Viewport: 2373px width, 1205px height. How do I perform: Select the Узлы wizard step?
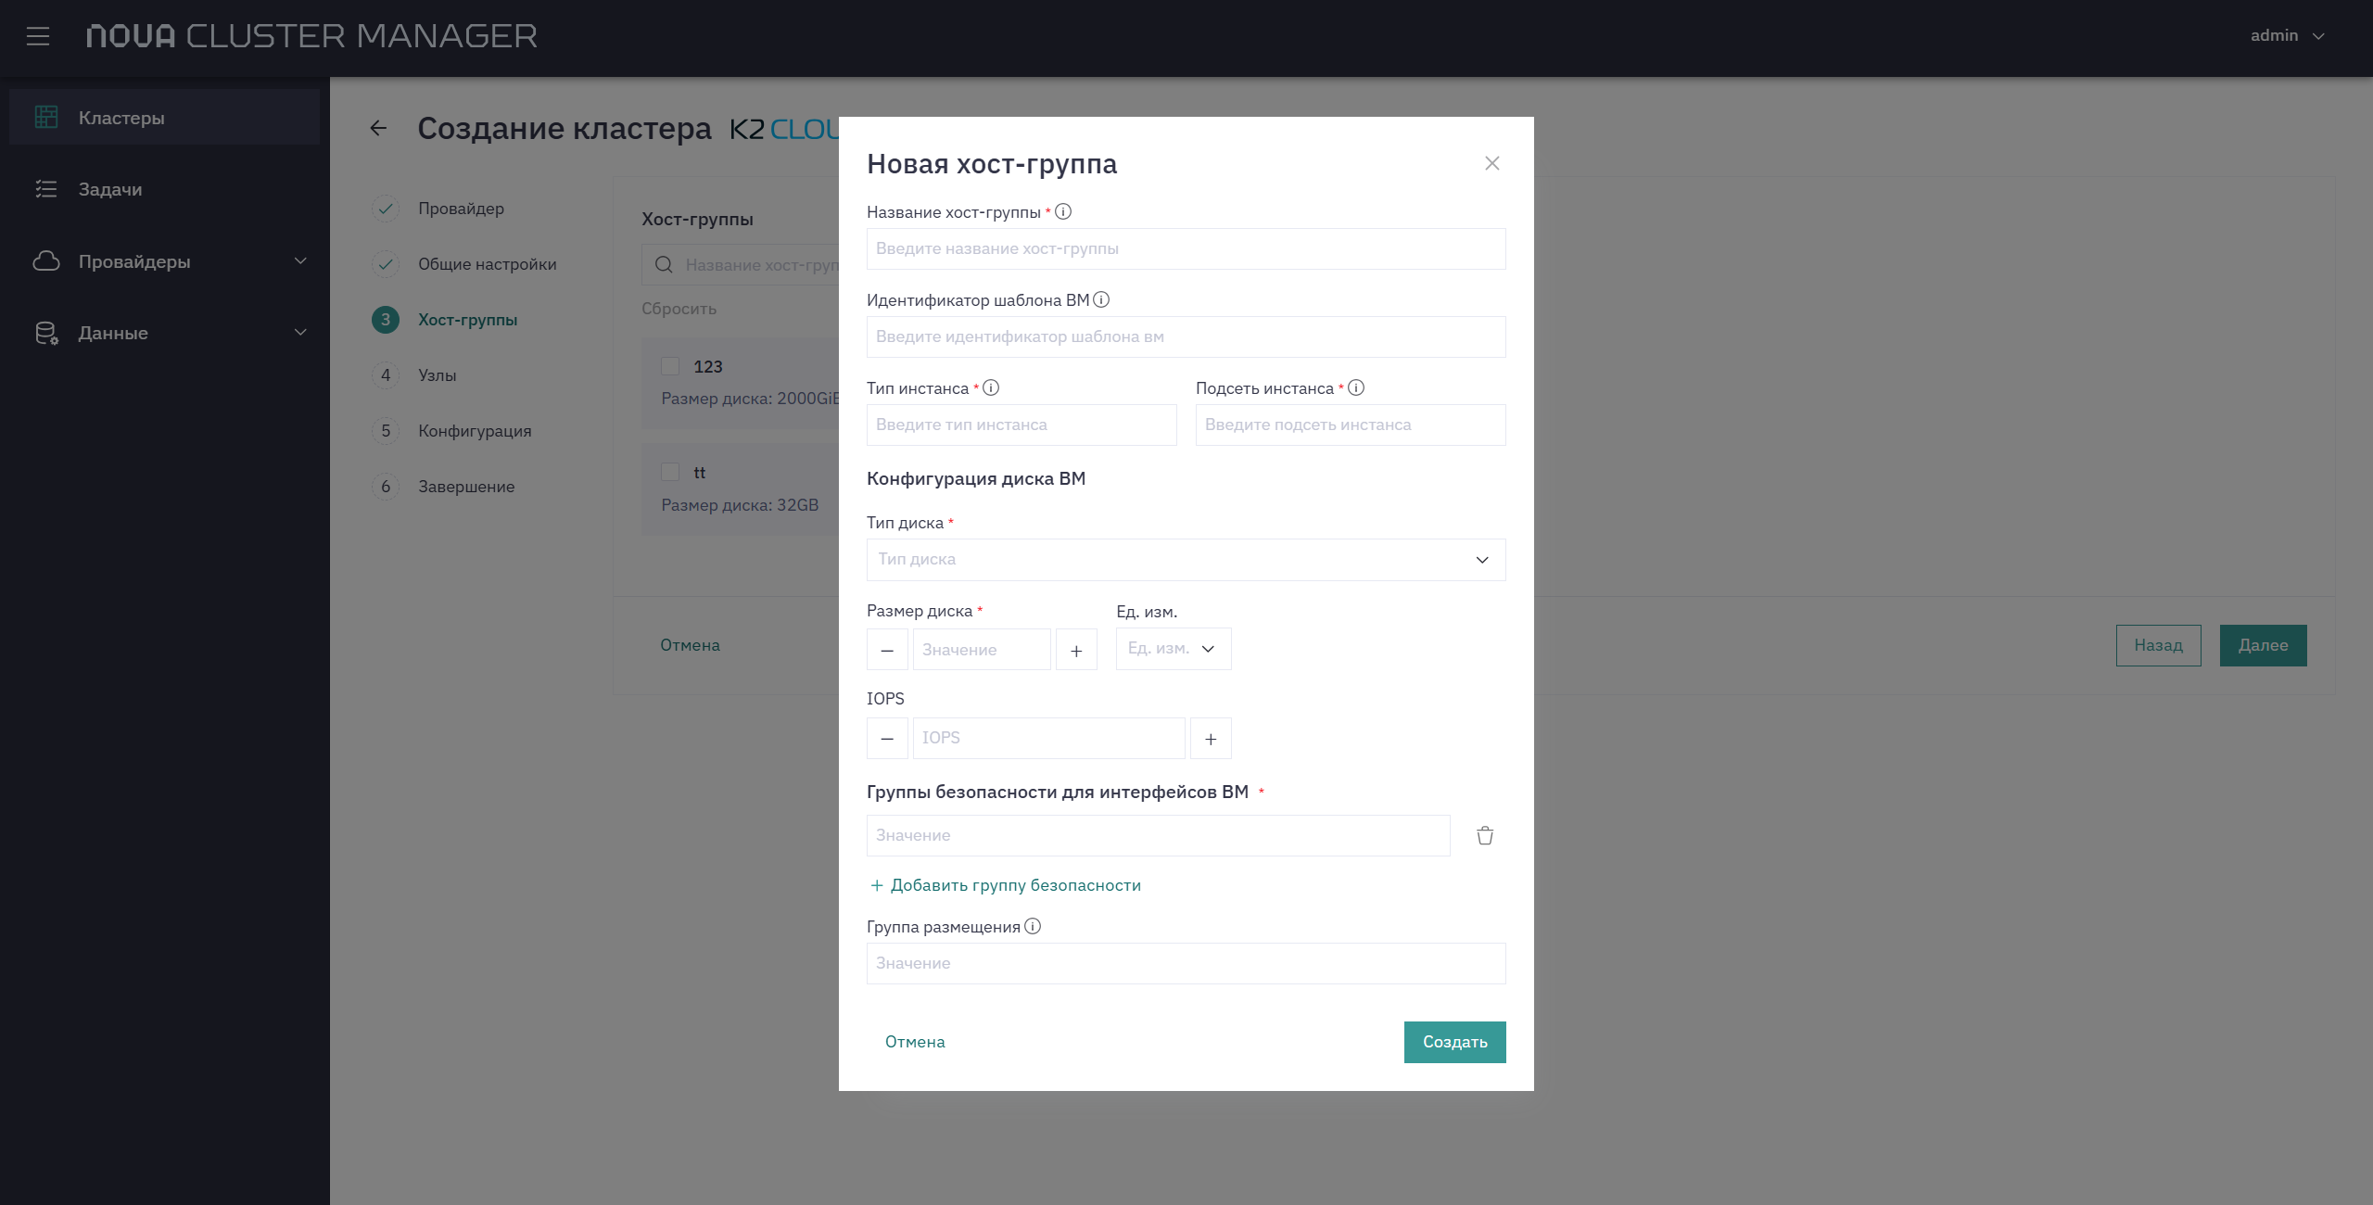(x=437, y=375)
